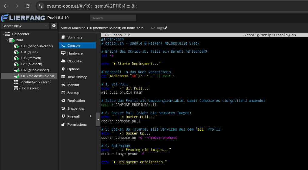Click the pencil icon to edit tags

coord(166,28)
